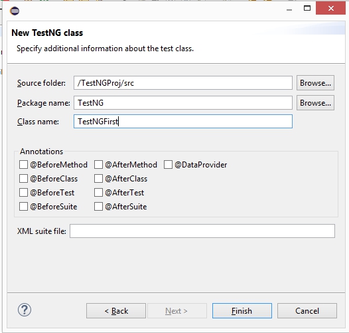349x333 pixels.
Task: Click the Finish button
Action: tap(242, 310)
